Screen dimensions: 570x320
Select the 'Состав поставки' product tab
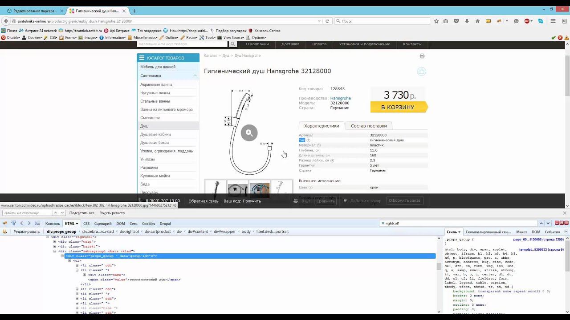coord(369,126)
